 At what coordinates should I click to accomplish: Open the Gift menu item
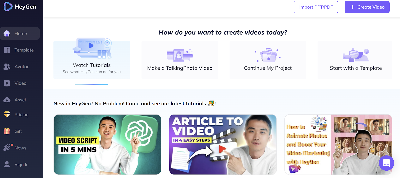(20, 131)
